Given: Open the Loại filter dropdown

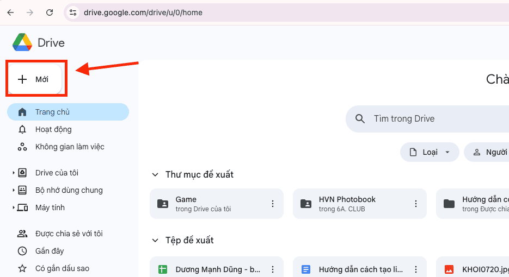Looking at the screenshot, I should [430, 152].
